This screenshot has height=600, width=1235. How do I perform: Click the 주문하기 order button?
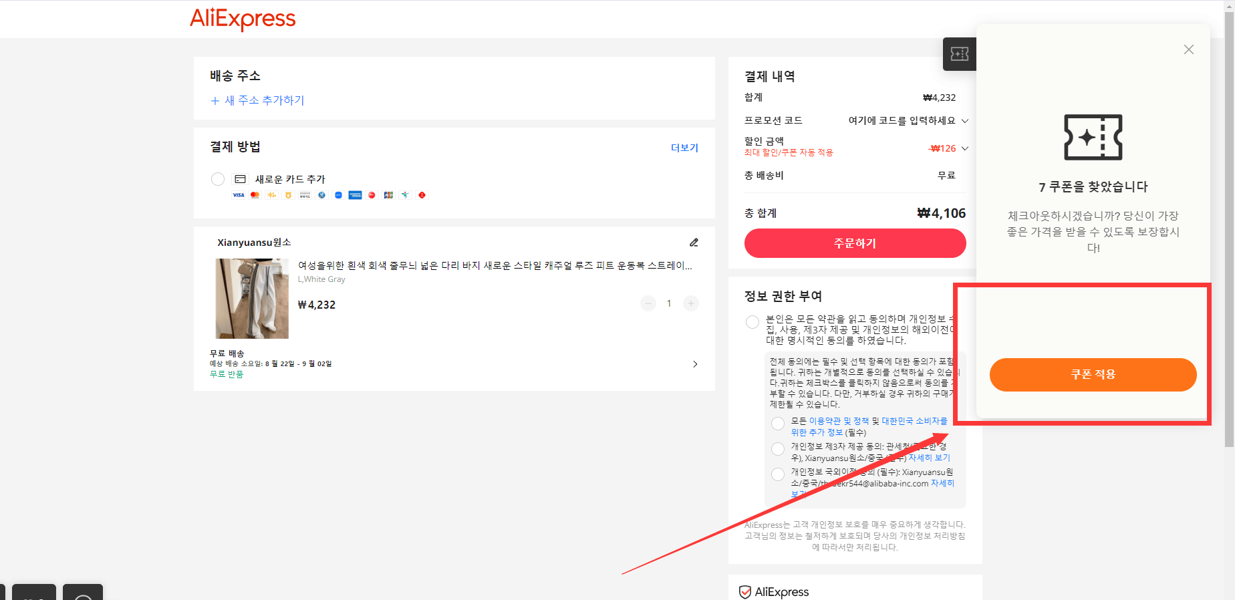pyautogui.click(x=855, y=243)
